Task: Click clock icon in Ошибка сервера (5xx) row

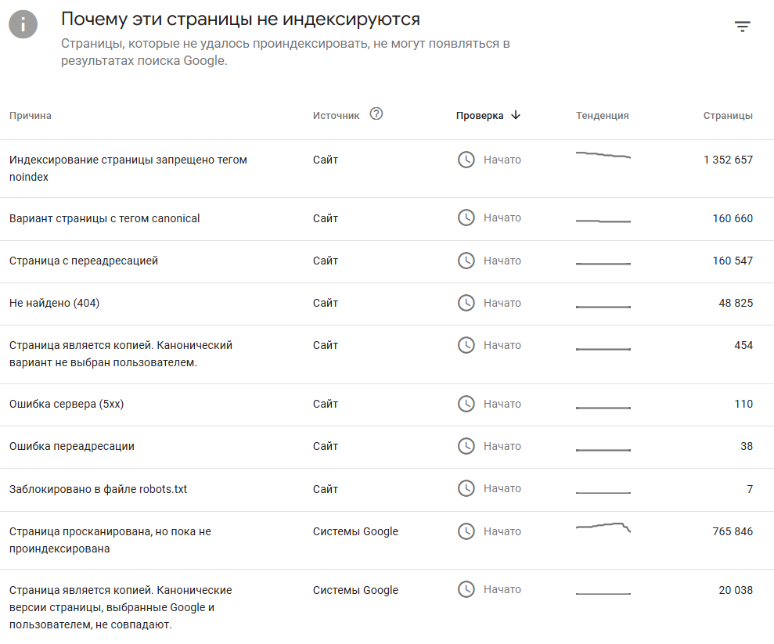Action: (x=466, y=404)
